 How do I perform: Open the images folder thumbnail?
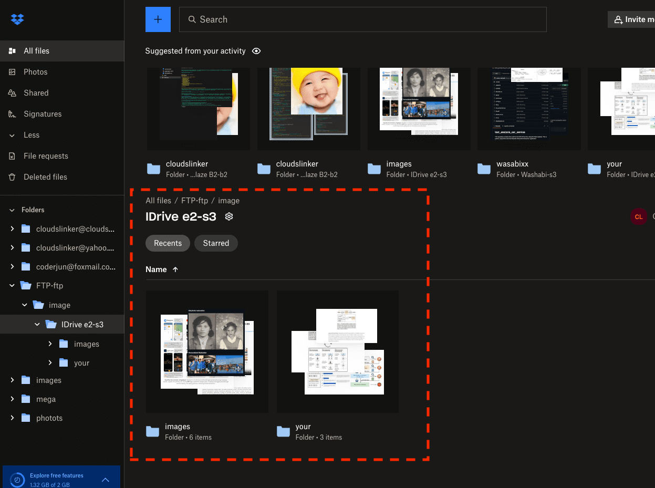tap(207, 351)
